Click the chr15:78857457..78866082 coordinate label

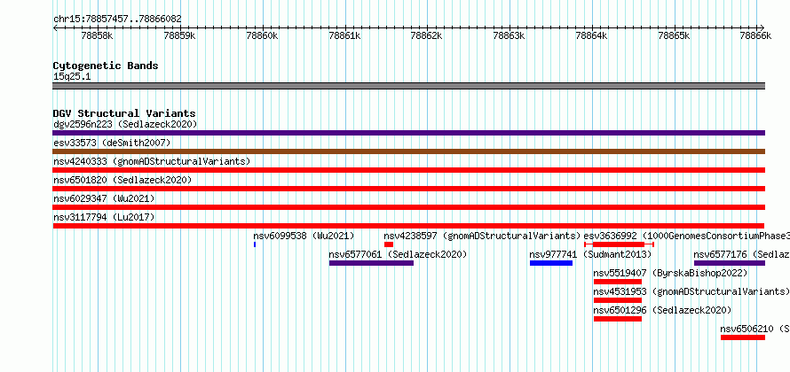click(x=117, y=19)
